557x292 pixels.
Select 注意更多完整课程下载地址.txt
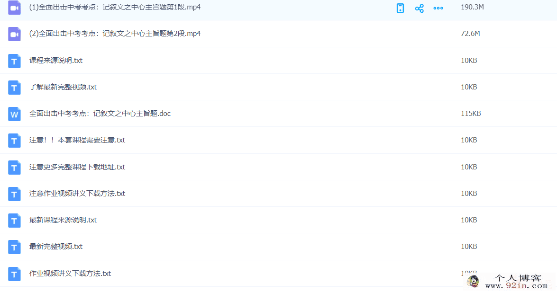point(77,167)
